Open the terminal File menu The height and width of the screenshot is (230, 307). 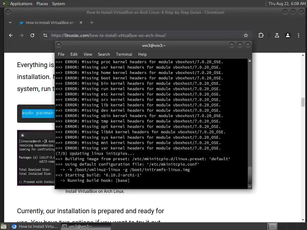click(61, 55)
